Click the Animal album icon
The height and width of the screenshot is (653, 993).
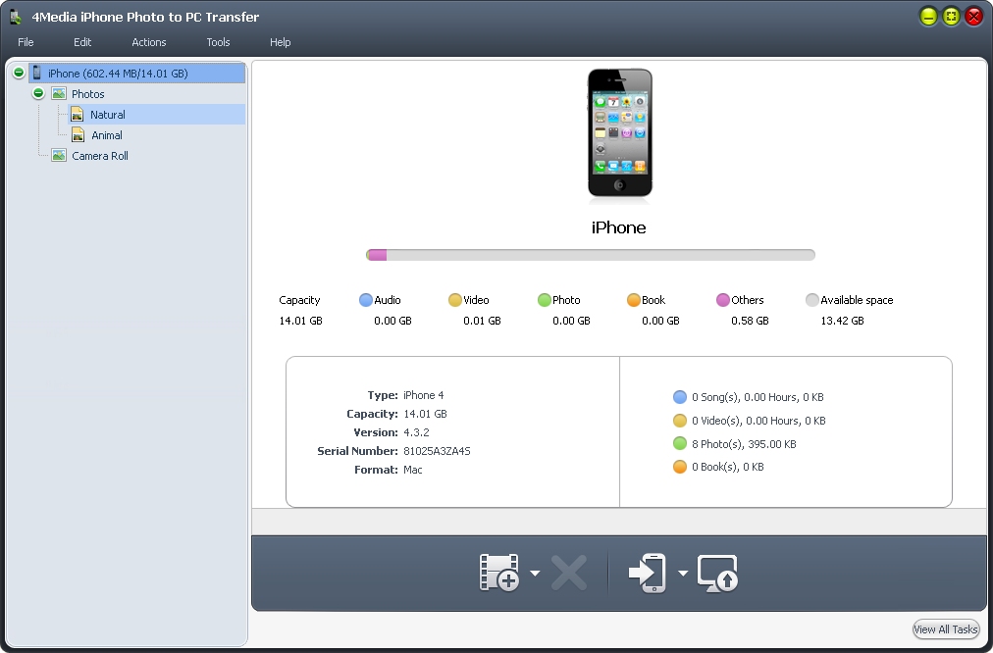click(x=78, y=134)
